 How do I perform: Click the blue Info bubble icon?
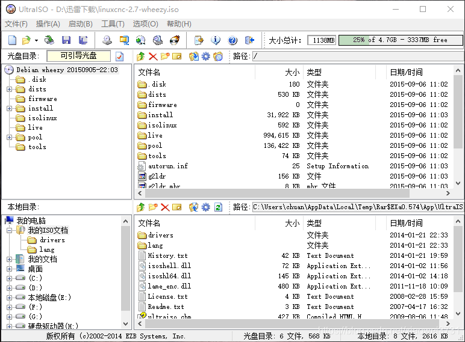(x=216, y=40)
